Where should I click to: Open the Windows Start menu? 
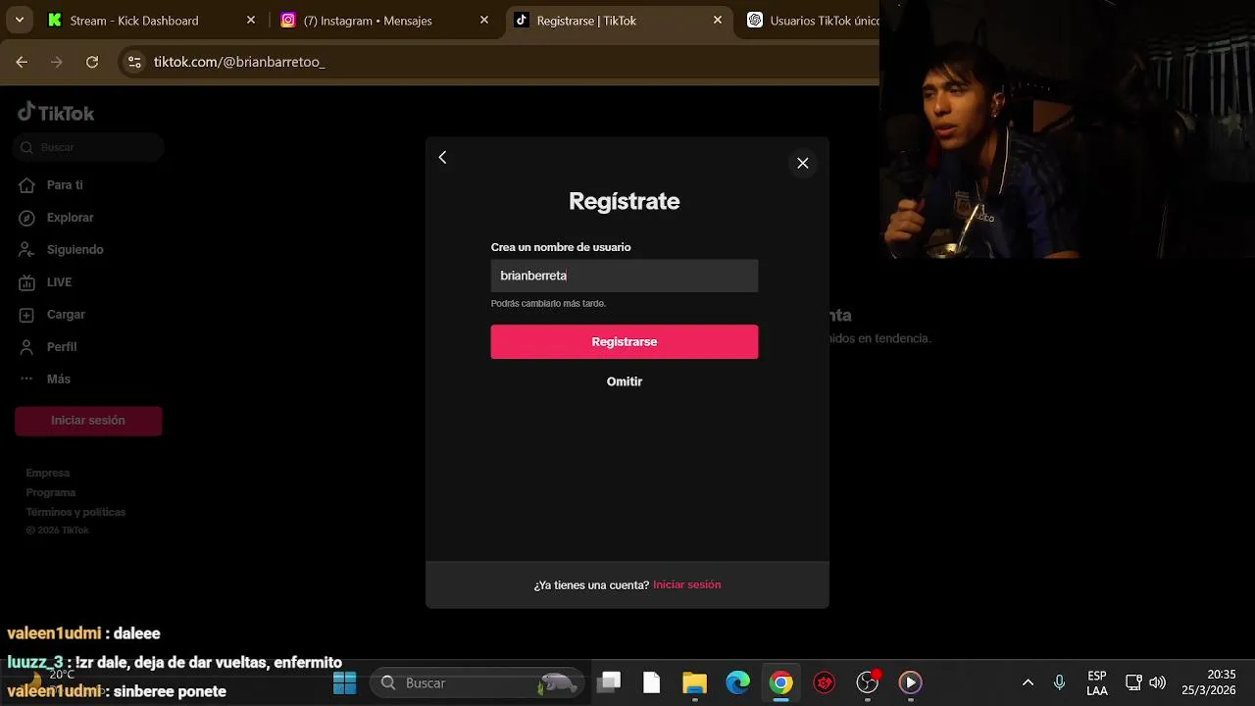pyautogui.click(x=345, y=683)
